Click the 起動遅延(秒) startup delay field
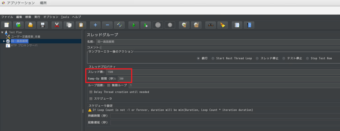 [x=225, y=123]
